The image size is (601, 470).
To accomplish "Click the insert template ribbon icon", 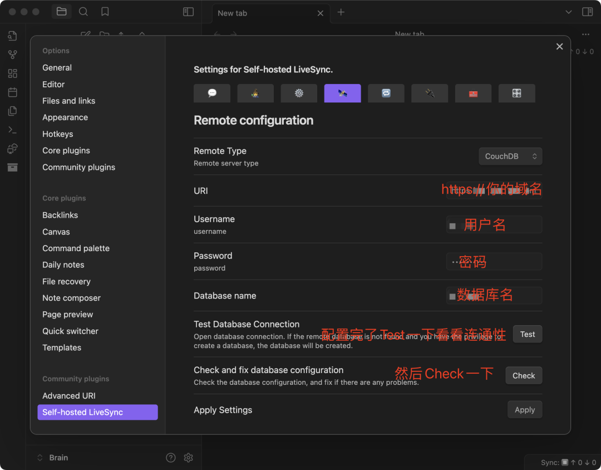I will coord(12,111).
